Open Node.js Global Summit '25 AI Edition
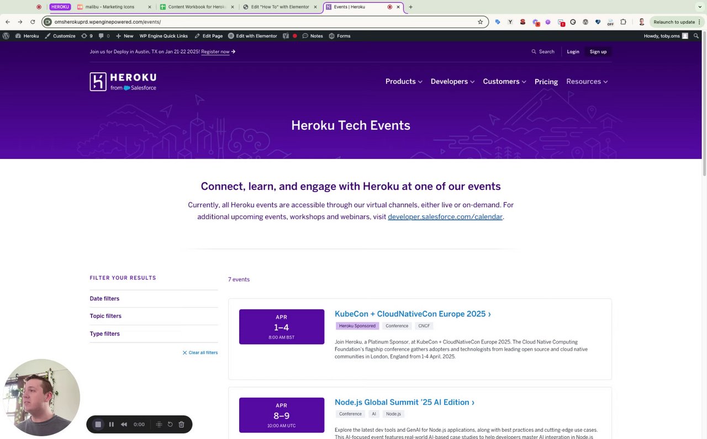This screenshot has height=439, width=707. coord(404,403)
